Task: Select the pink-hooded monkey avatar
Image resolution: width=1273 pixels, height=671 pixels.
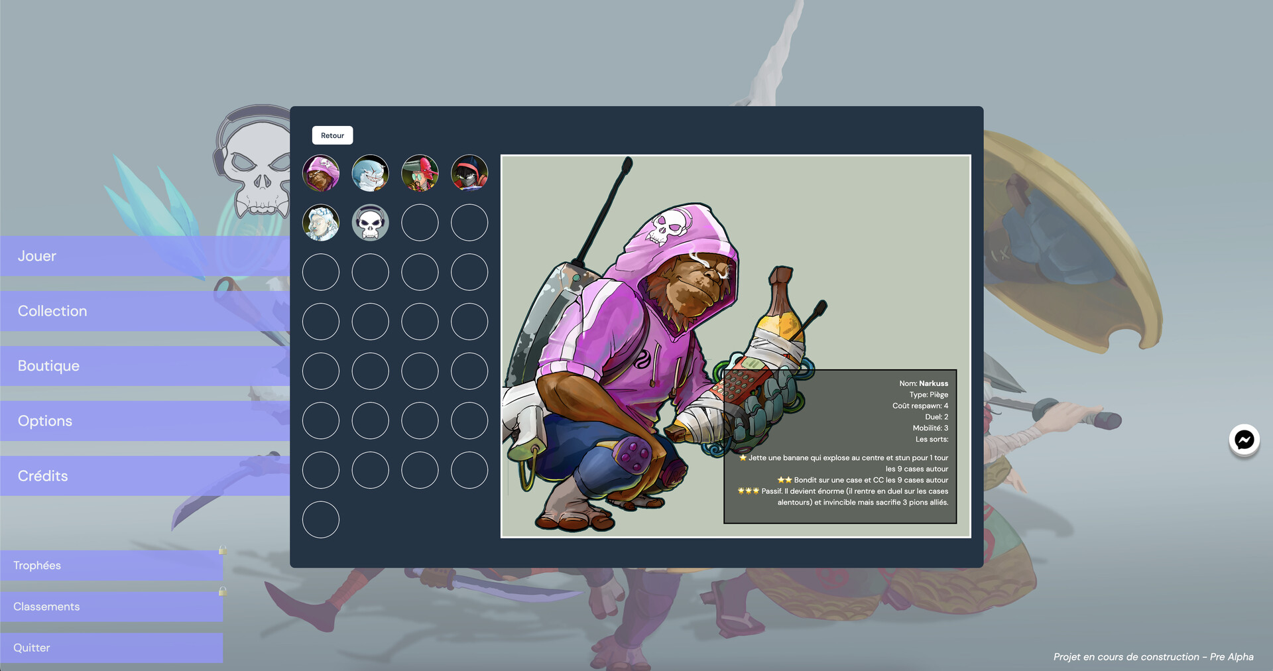Action: pos(321,174)
